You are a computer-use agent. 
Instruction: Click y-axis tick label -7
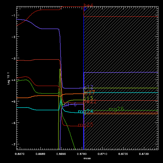[12, 144]
